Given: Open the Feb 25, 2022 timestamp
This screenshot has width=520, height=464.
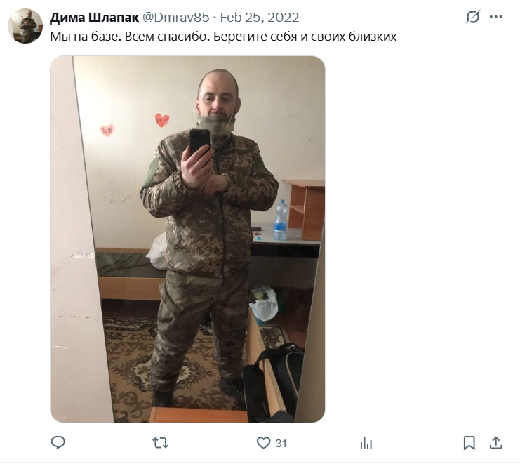Looking at the screenshot, I should point(260,18).
